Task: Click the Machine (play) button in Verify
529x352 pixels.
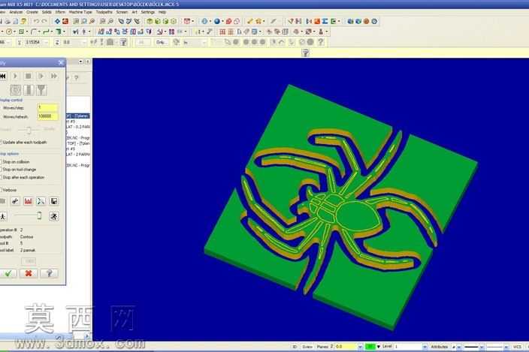Action: (15, 76)
